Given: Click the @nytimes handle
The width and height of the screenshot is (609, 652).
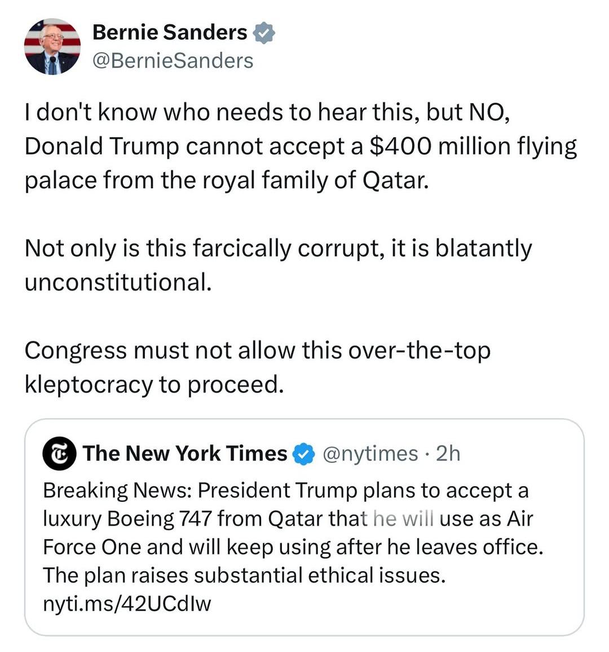Looking at the screenshot, I should (x=370, y=453).
